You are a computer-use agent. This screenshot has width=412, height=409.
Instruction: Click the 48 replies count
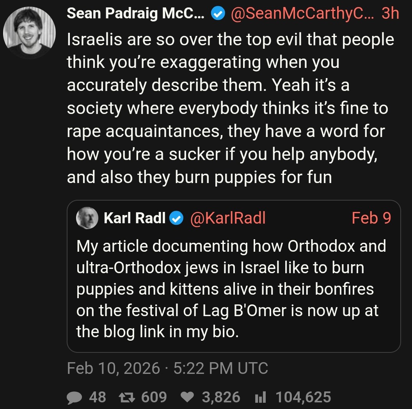point(98,397)
